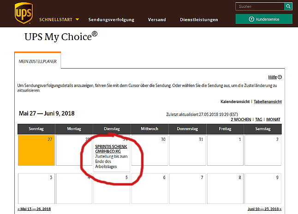Viewport: 298px width, 214px height.
Task: Click the Montag column header
Action: (x=74, y=129)
